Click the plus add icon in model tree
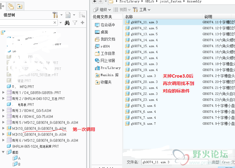 pos(82,23)
